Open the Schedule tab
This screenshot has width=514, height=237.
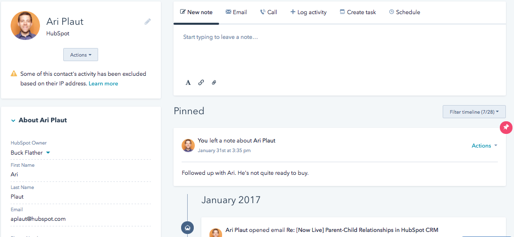405,12
